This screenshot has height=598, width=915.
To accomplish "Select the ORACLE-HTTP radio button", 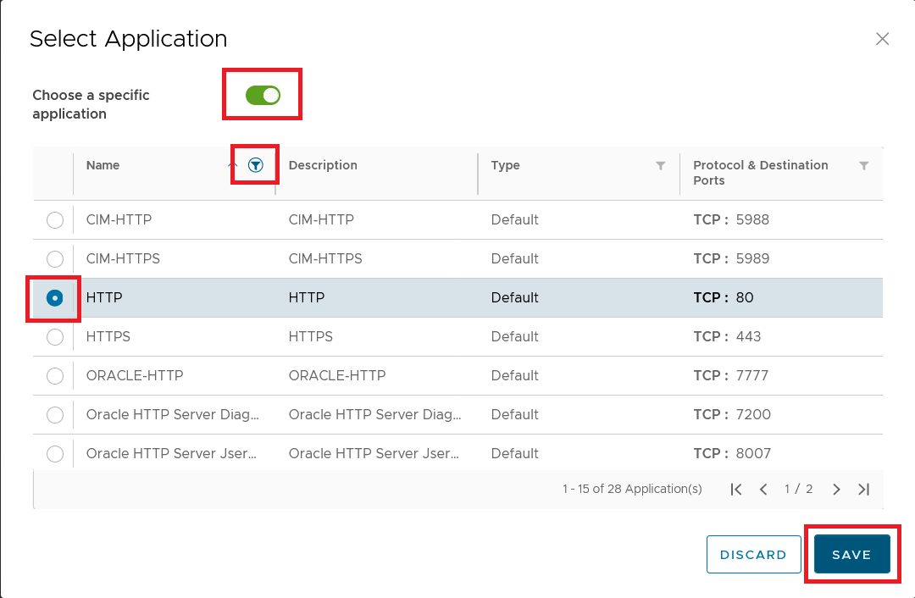I will click(55, 376).
